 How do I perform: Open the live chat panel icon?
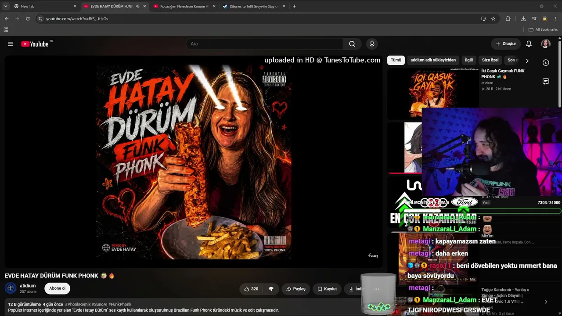pos(546,81)
